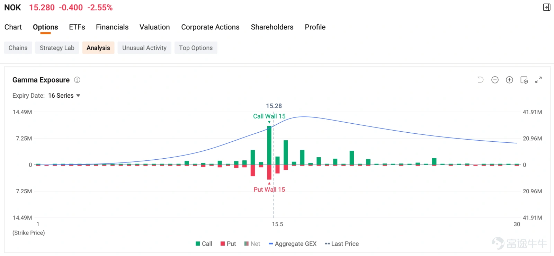Expand the Gamma Exposure chart to fullscreen

(538, 80)
